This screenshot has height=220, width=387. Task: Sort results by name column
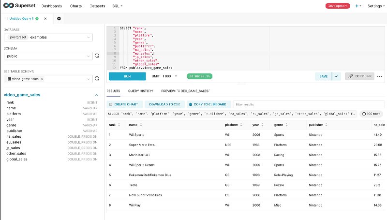click(141, 125)
